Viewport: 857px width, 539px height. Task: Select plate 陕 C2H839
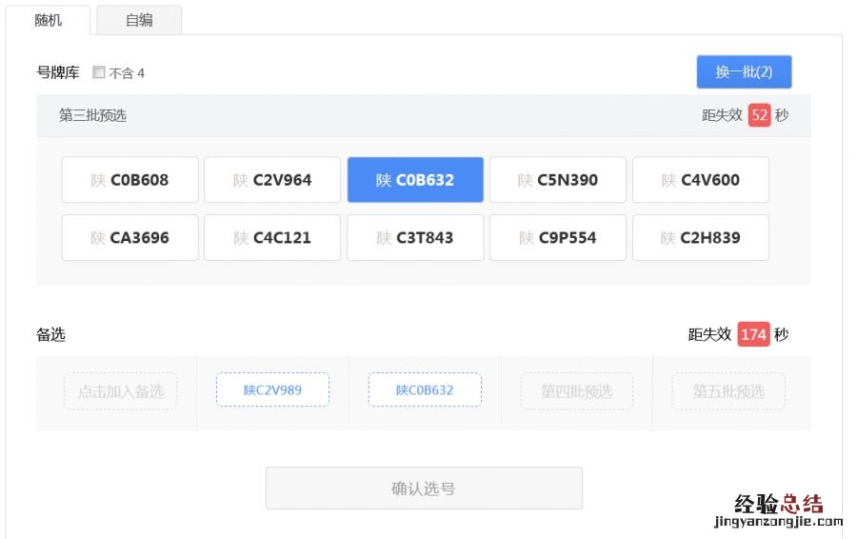tap(701, 238)
